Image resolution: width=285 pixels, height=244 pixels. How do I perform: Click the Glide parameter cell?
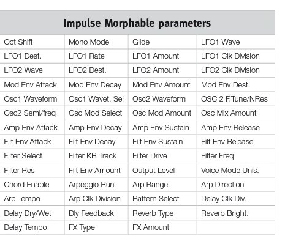click(162, 42)
